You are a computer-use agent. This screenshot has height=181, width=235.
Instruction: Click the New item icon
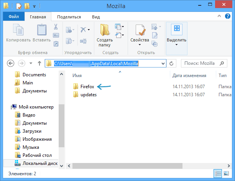click(118, 27)
